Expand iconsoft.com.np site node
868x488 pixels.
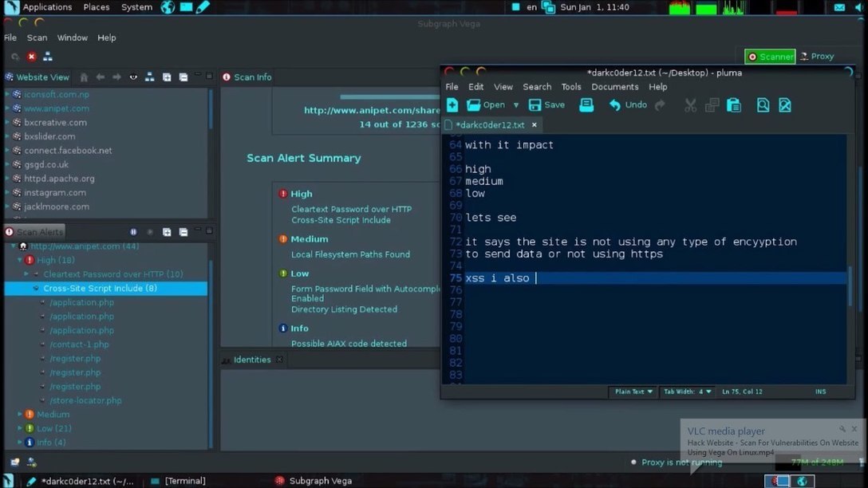[x=7, y=95]
